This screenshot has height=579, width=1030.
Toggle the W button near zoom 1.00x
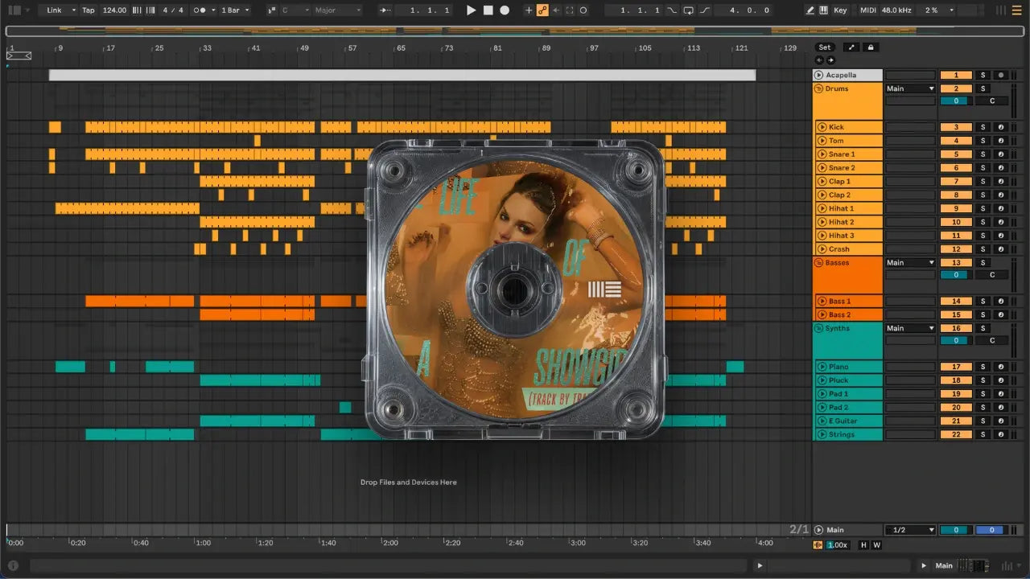(876, 545)
